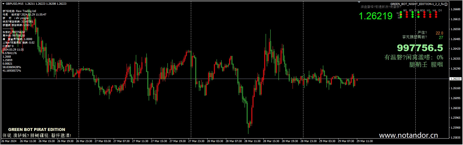This screenshot has width=463, height=145.
Task: Click the large 997756.5 balance figure
Action: coord(420,48)
